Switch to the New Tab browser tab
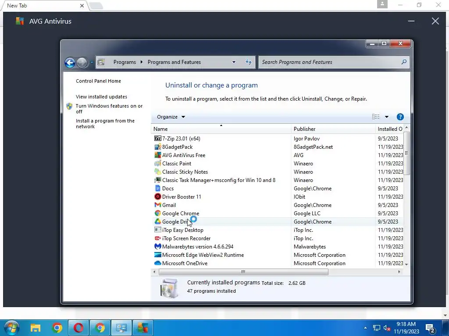449x336 pixels. [44, 5]
